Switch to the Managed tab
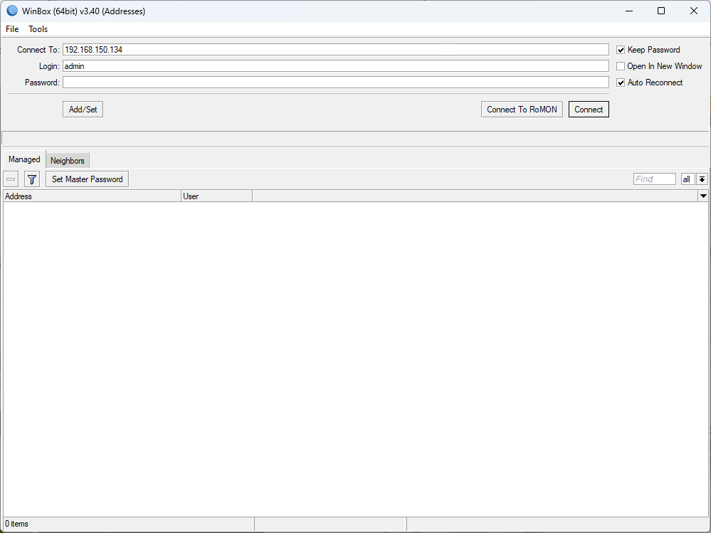The image size is (711, 533). pyautogui.click(x=24, y=159)
